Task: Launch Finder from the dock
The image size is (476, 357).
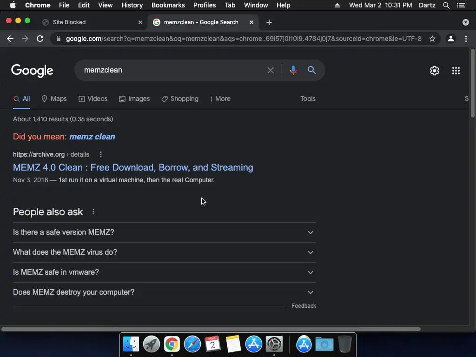Action: coord(131,344)
